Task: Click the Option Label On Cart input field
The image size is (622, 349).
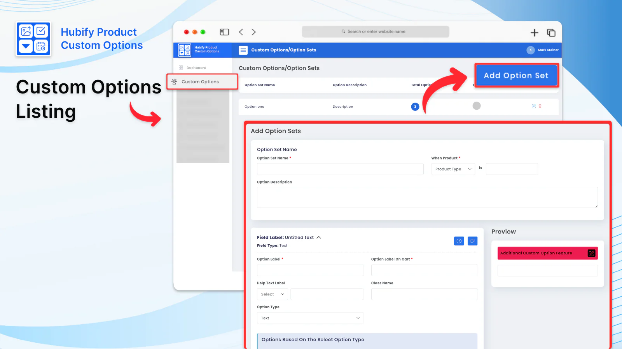Action: tap(424, 270)
